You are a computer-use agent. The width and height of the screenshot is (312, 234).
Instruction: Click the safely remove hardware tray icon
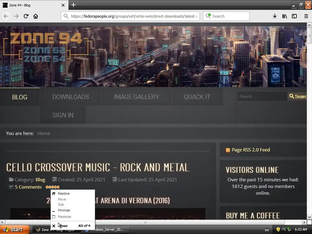pyautogui.click(x=289, y=230)
